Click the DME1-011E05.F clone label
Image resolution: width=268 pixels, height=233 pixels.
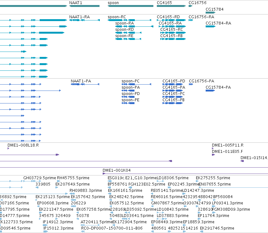click(x=227, y=152)
